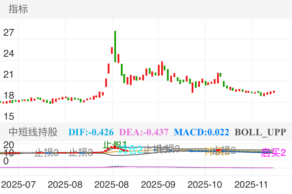Click the DEA:-0.437 indicator value

(144, 132)
